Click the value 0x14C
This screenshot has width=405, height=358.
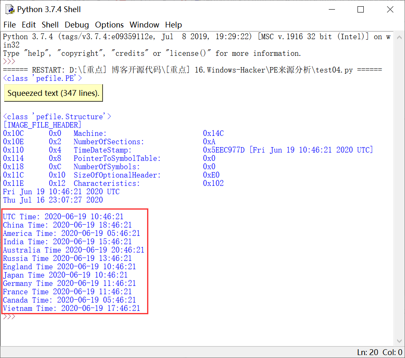pyautogui.click(x=213, y=133)
